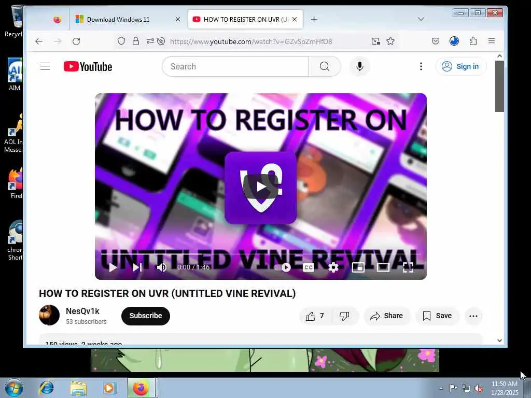Open more actions three-dot button below the video
531x398 pixels.
pos(473,316)
